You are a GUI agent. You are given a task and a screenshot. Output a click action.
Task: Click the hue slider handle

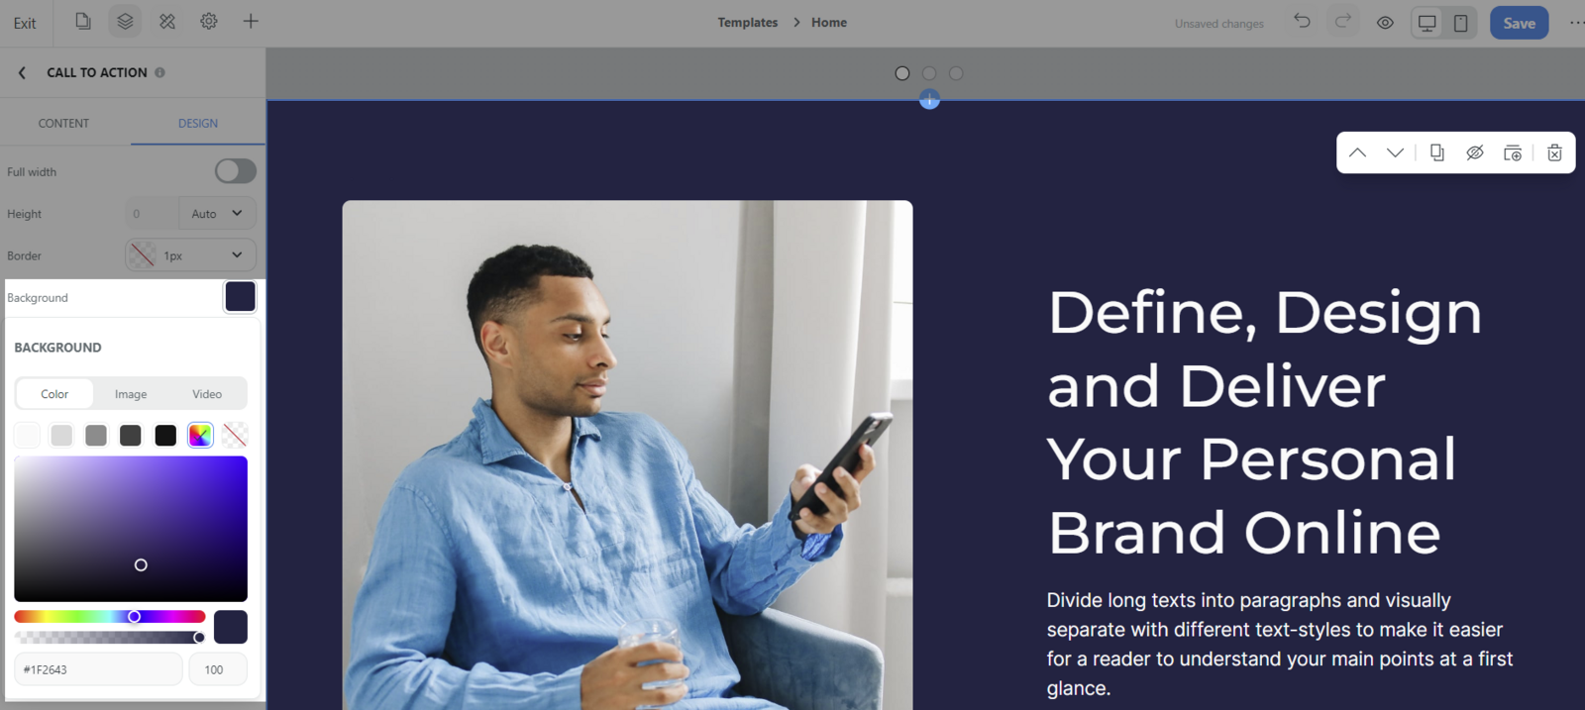tap(134, 616)
